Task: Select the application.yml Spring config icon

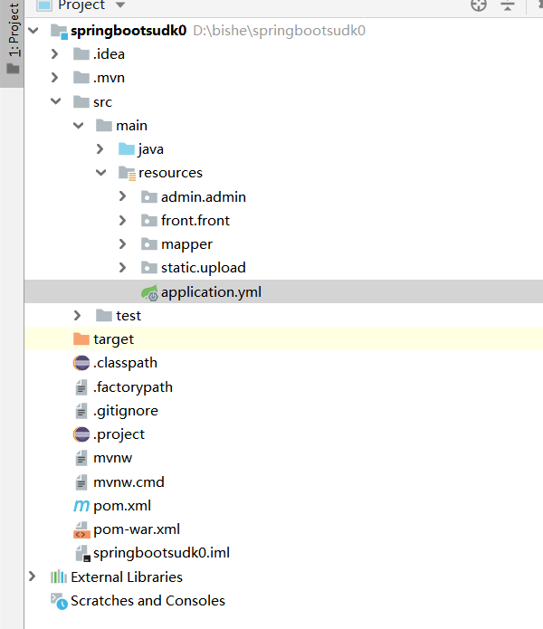Action: [x=148, y=292]
